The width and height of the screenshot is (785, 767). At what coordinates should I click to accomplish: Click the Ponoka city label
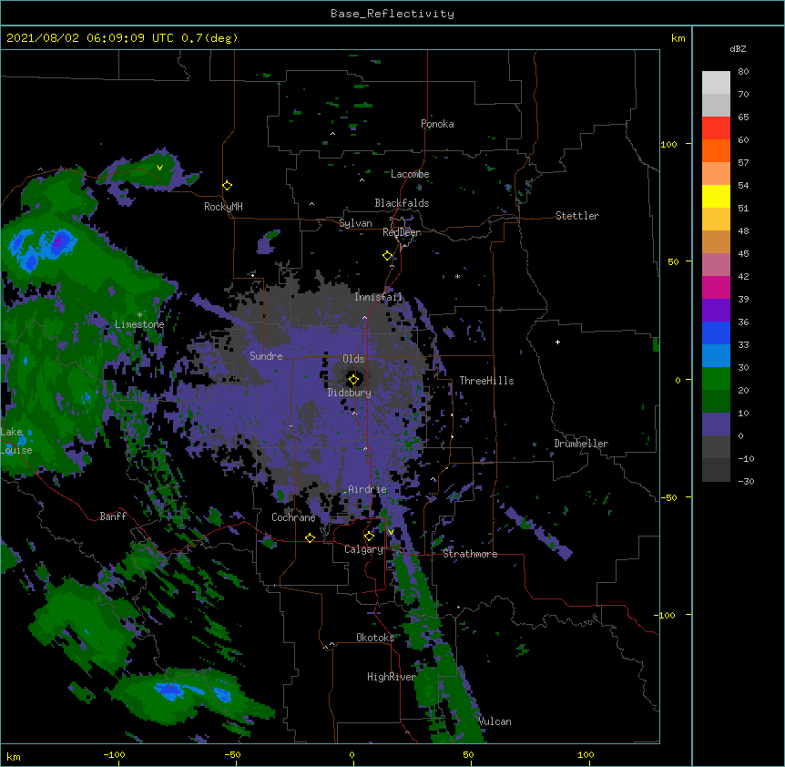pos(437,124)
